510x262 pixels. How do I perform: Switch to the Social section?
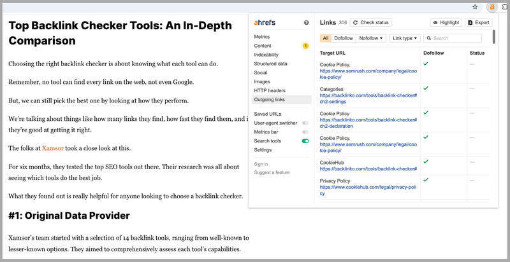point(261,72)
